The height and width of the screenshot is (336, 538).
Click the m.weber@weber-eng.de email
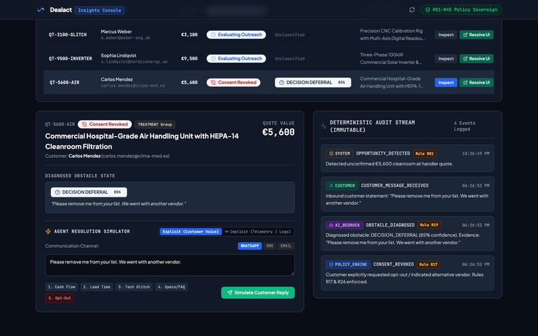(x=125, y=38)
